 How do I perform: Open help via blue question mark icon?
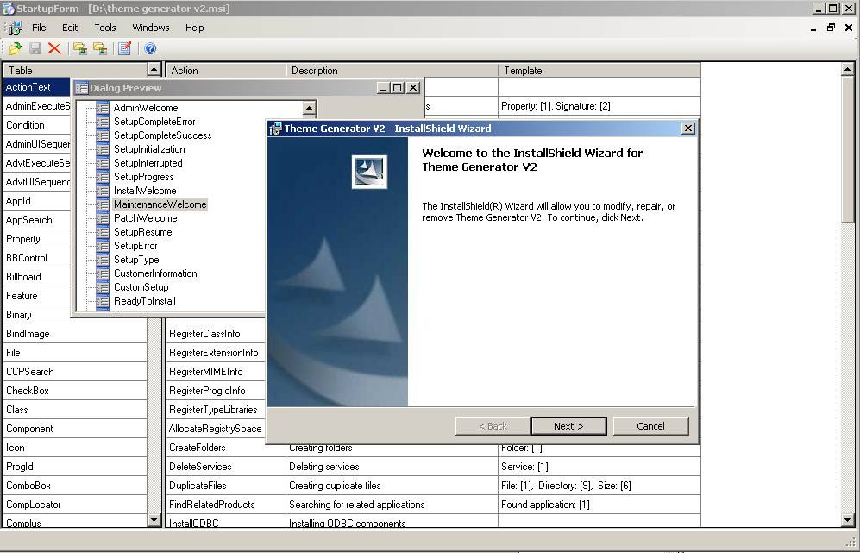[x=150, y=49]
